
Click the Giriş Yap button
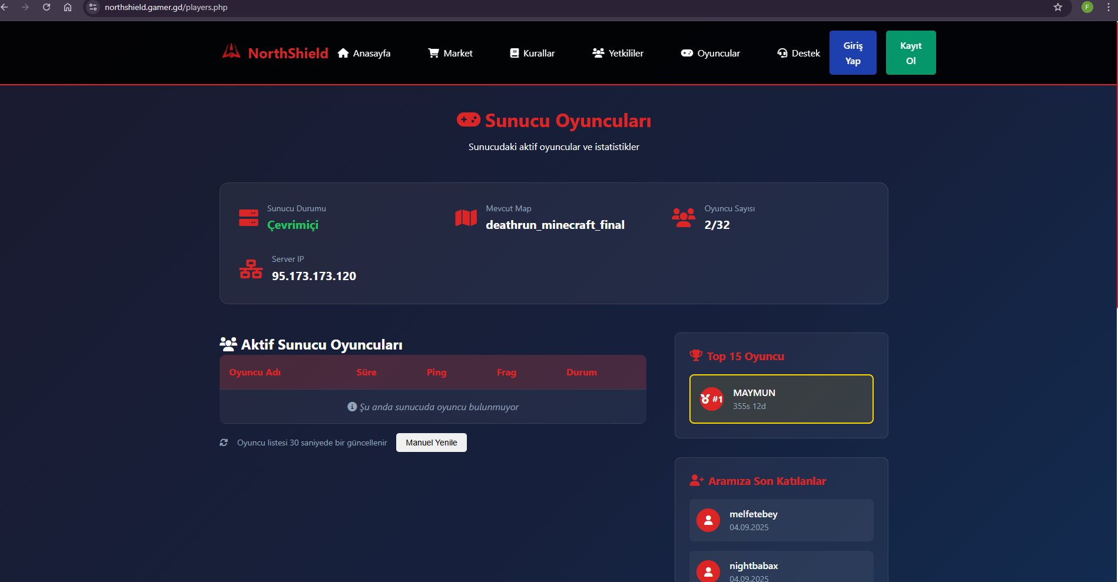(853, 53)
